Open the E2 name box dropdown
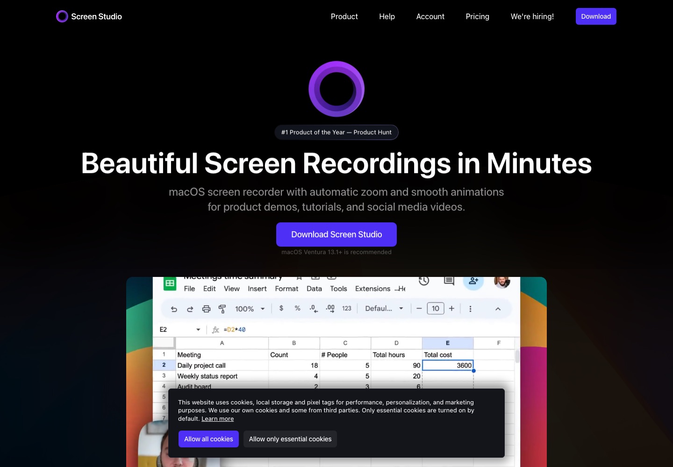This screenshot has height=467, width=673. (x=198, y=330)
